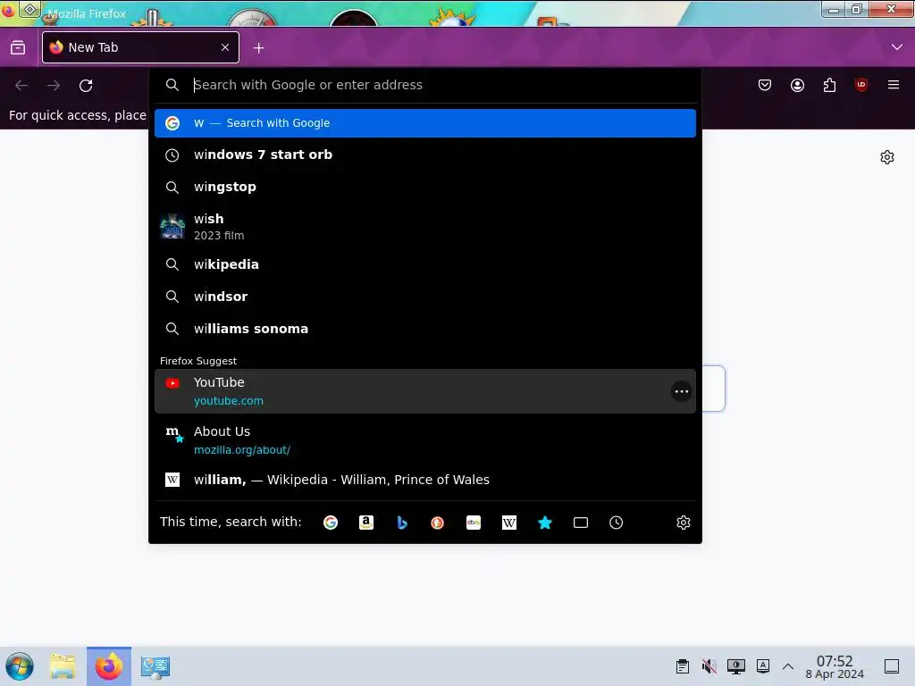Choose 'windows 7 start orb' history suggestion

[424, 155]
